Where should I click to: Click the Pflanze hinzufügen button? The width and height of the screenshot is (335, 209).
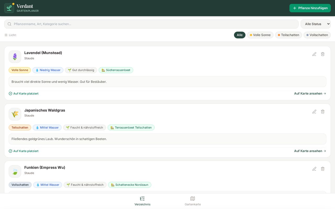tap(310, 8)
